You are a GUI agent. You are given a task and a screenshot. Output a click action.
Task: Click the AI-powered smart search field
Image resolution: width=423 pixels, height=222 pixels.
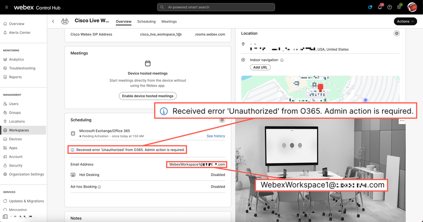coord(216,7)
